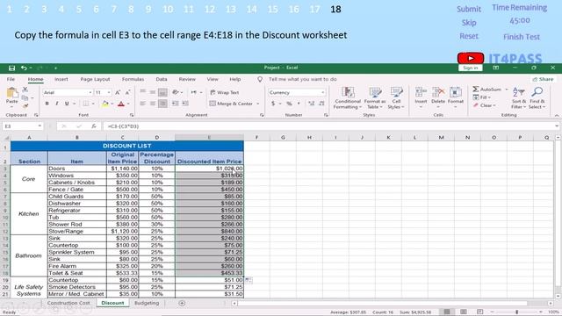562x316 pixels.
Task: Open the Merge & Center dropdown arrow
Action: 257,104
